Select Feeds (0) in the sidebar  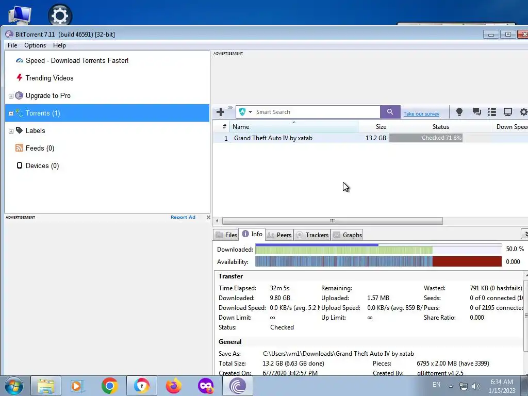click(x=40, y=148)
